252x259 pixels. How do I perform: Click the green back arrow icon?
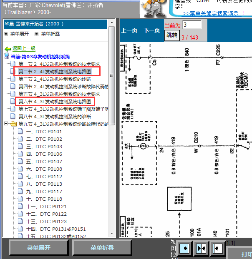coord(8,49)
